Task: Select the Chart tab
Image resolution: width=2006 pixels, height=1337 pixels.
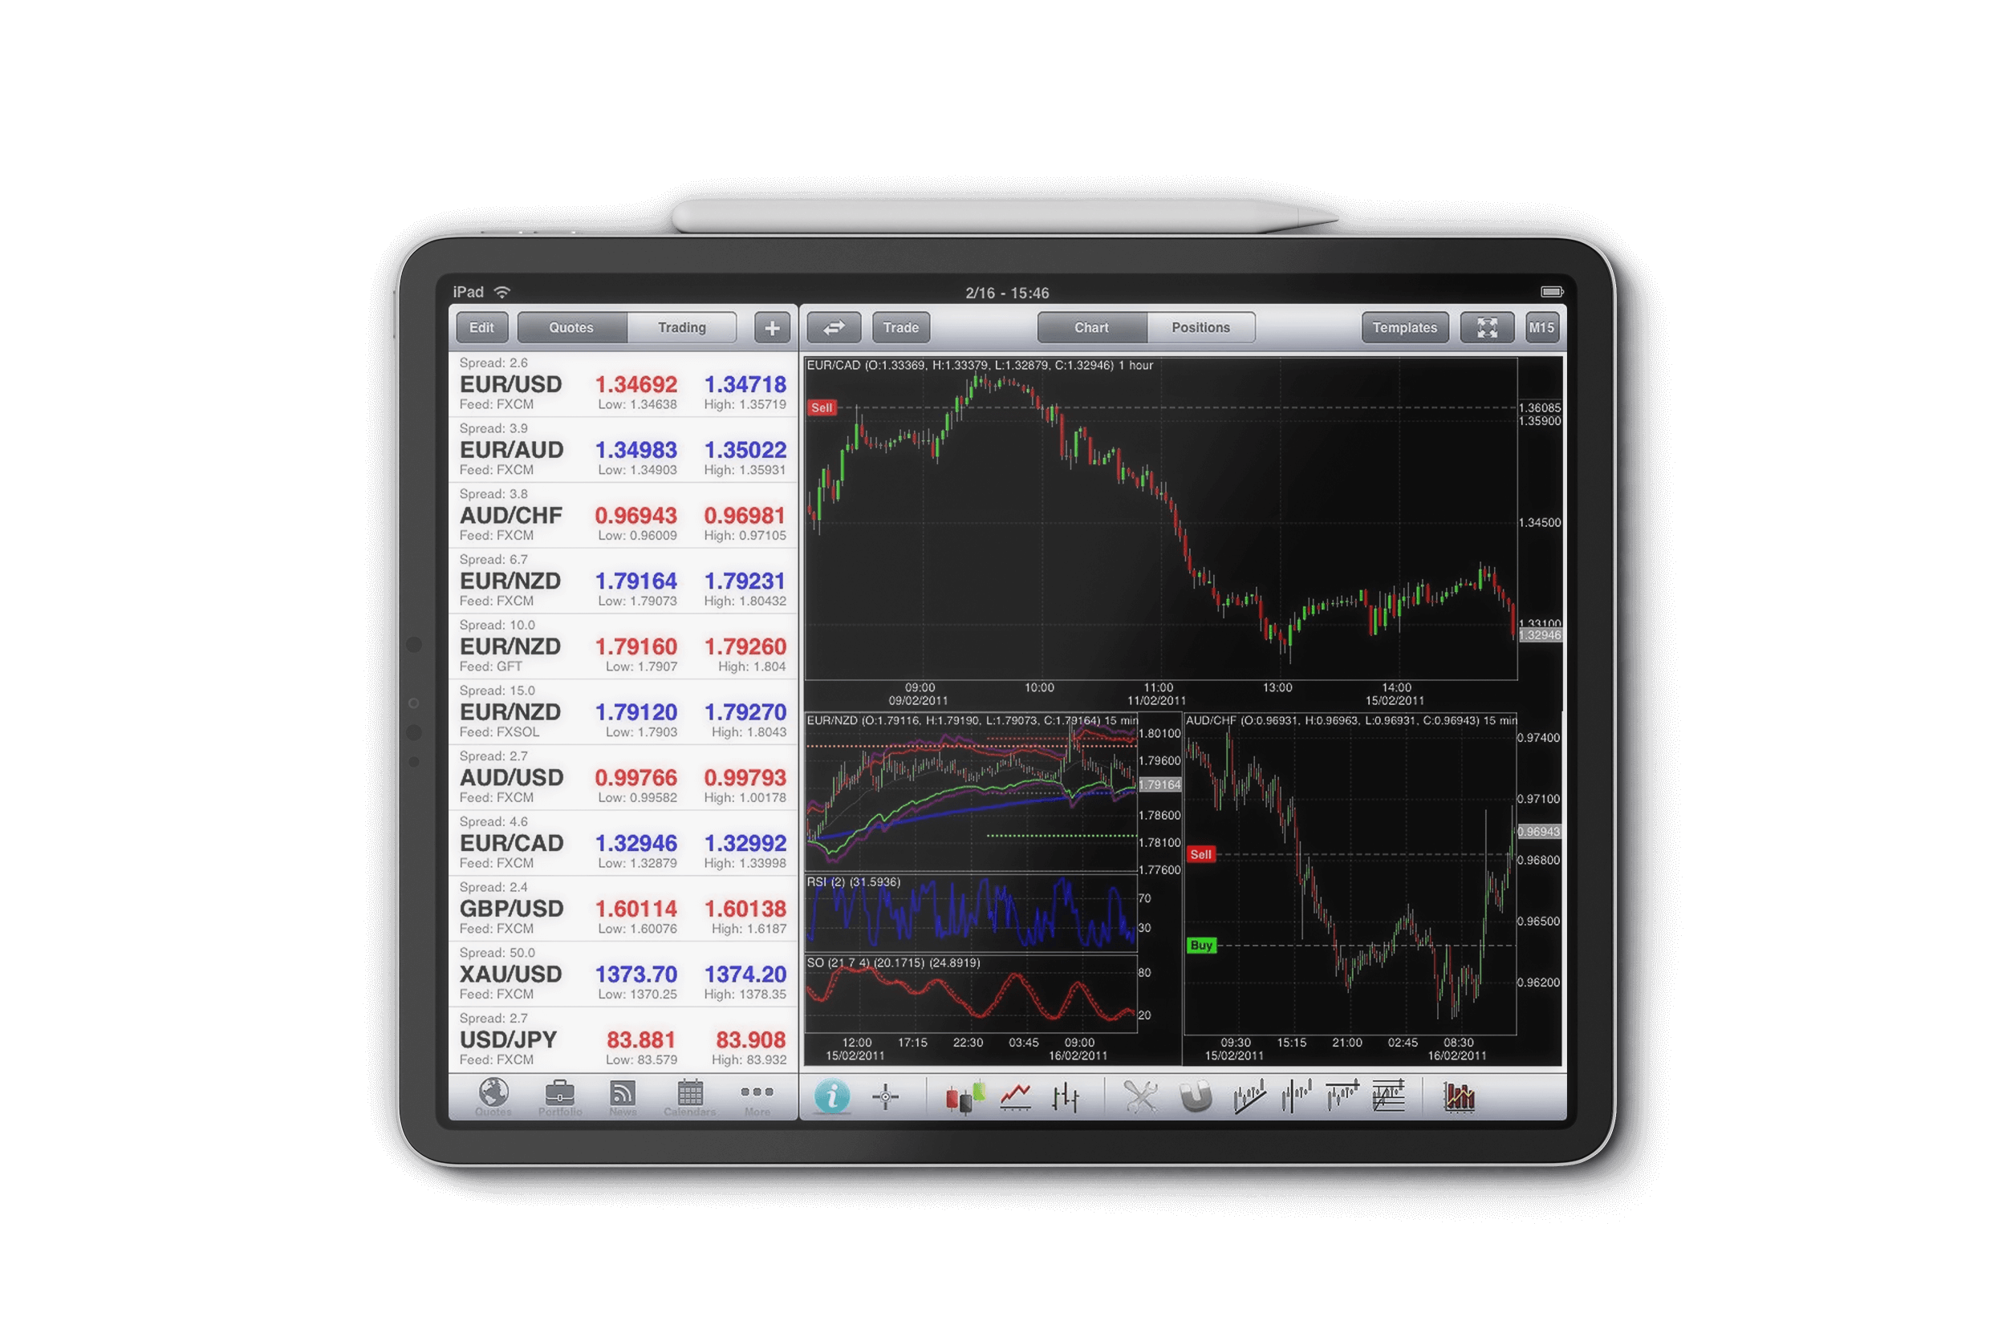Action: [1092, 327]
